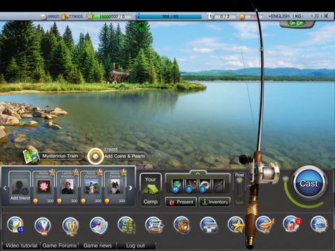
Task: Expand the tackle panel with up chevron
Action: (x=198, y=173)
